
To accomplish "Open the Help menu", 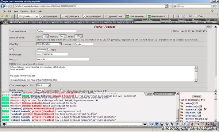I will pyautogui.click(x=40, y=11).
